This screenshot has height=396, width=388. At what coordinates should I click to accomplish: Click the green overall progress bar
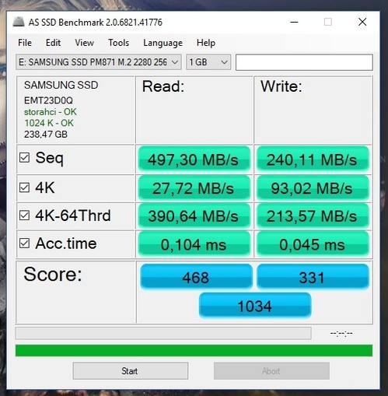tap(194, 351)
